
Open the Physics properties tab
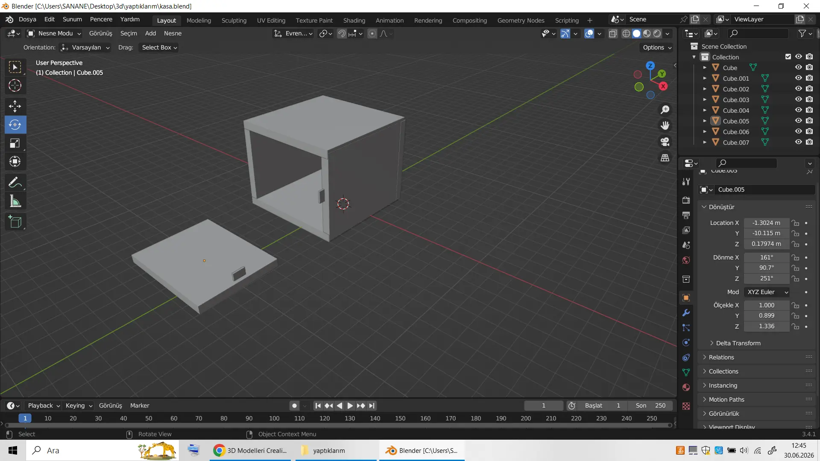[686, 343]
